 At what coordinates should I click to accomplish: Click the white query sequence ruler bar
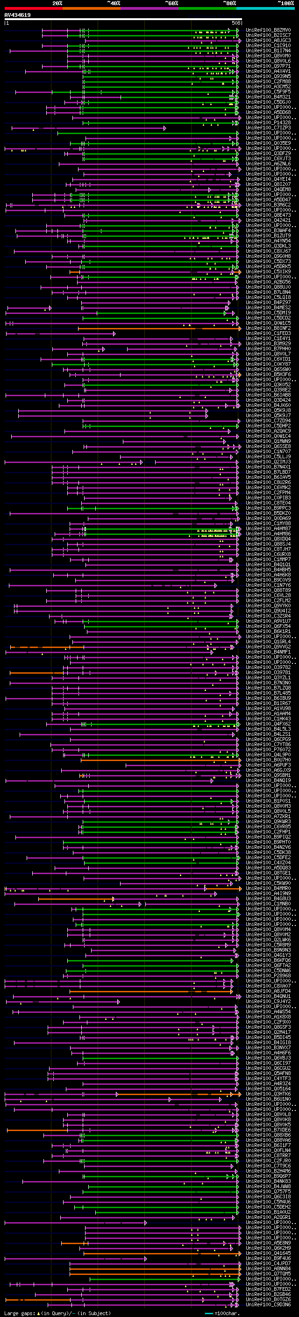point(123,19)
